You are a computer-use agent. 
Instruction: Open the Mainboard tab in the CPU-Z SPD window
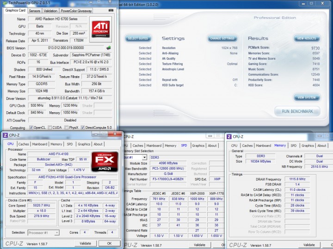154,146
